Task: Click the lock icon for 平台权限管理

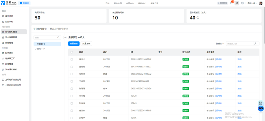Action: (3, 37)
